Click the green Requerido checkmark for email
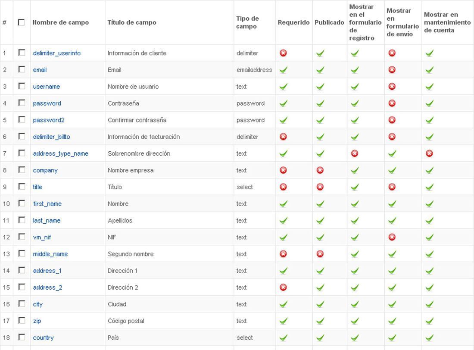 click(283, 70)
